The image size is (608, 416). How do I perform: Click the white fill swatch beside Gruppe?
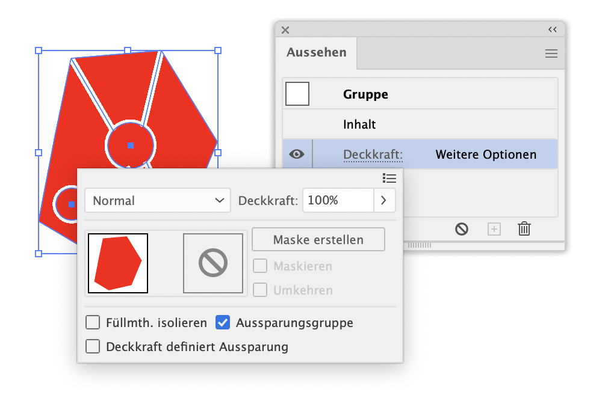tap(297, 93)
